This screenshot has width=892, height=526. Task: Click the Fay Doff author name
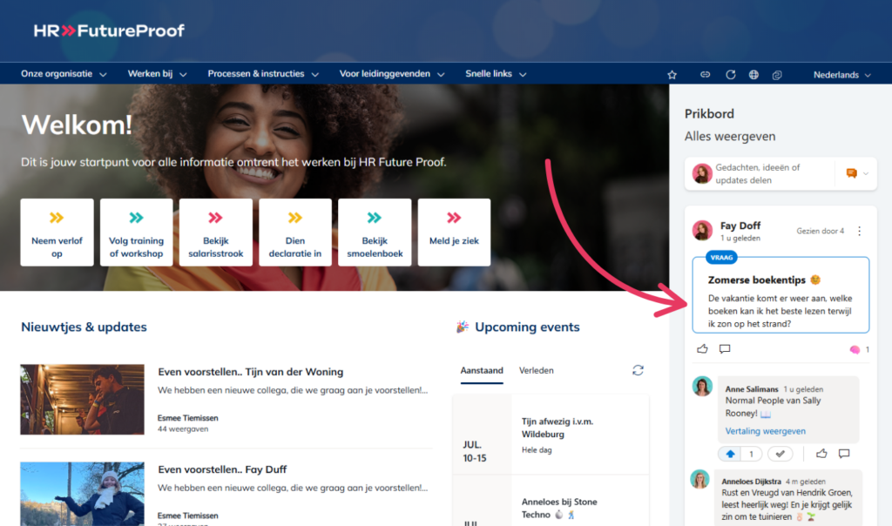[x=740, y=226]
